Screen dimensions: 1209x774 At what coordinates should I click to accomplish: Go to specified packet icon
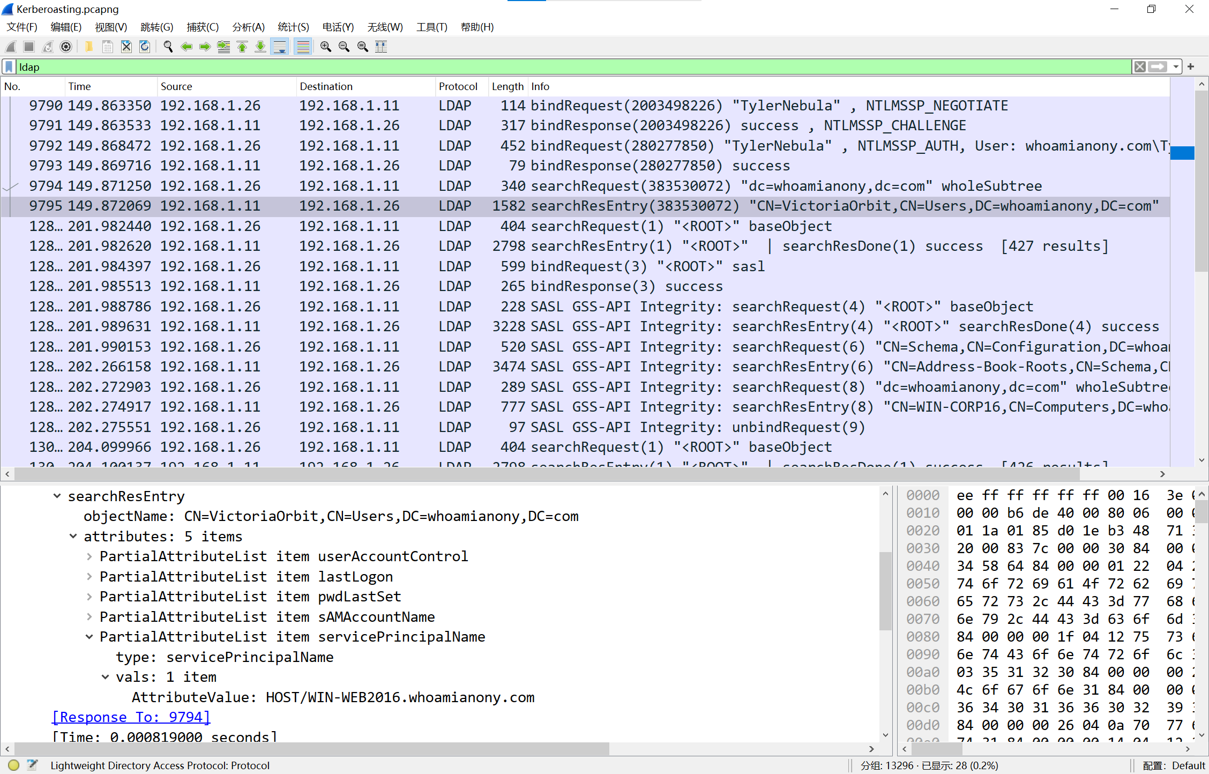coord(223,47)
